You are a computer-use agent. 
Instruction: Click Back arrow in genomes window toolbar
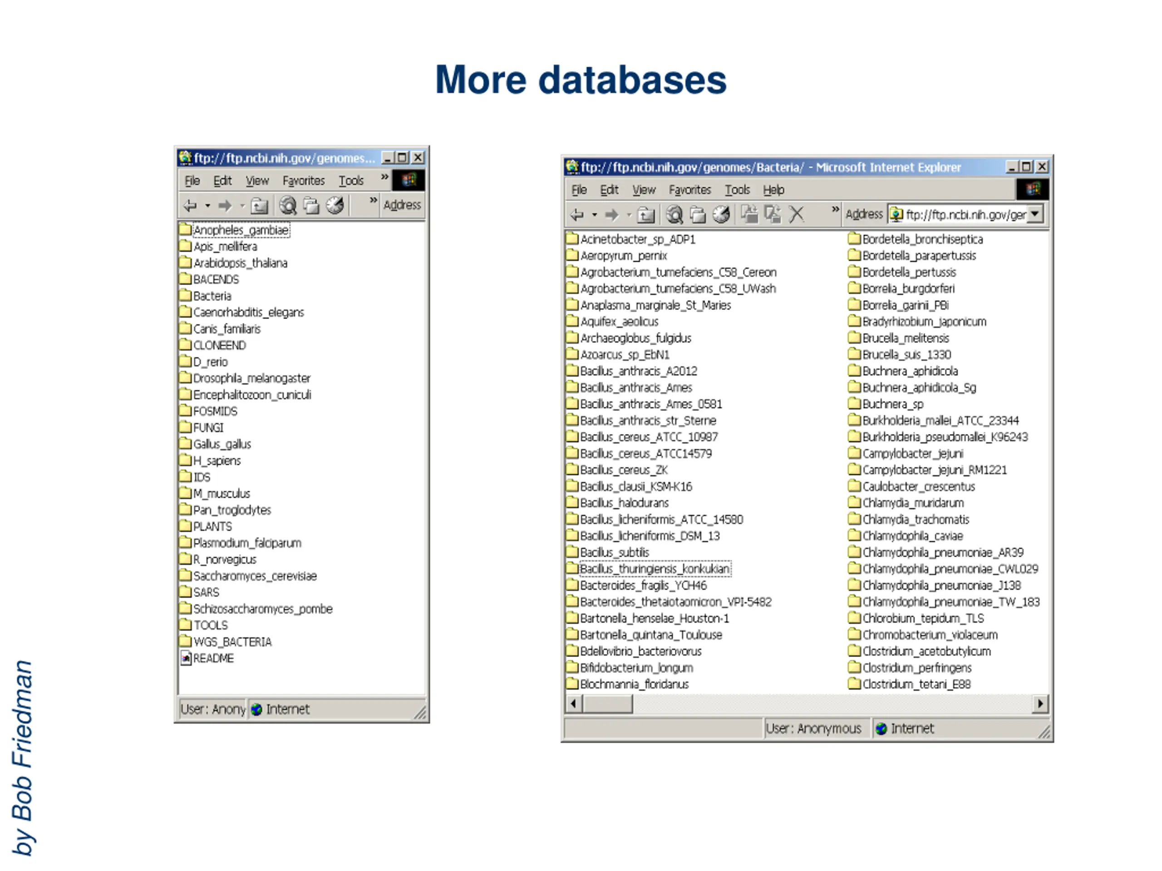coord(190,206)
